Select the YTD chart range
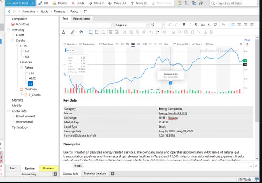The image size is (262, 183). coord(145,44)
